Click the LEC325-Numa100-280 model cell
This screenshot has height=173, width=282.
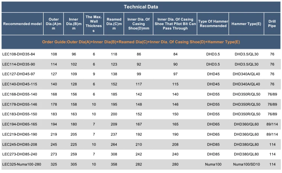click(x=21, y=164)
